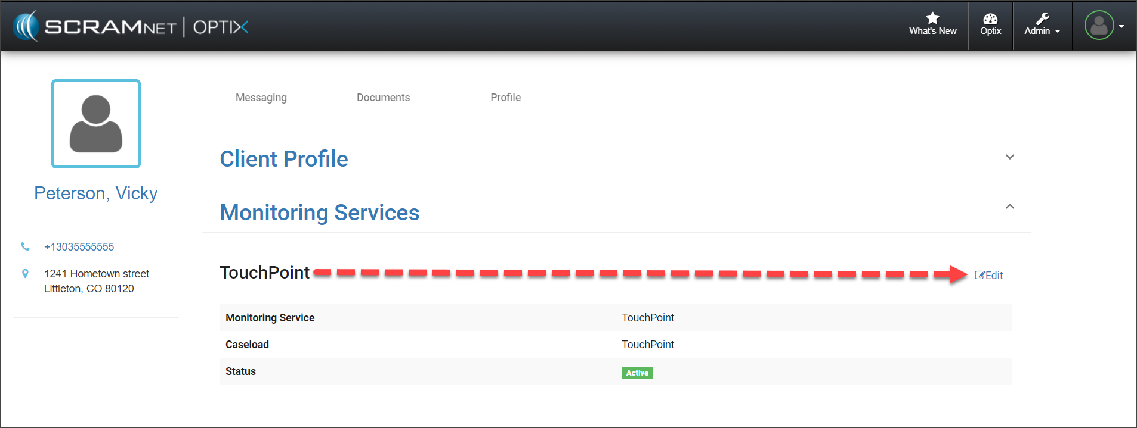This screenshot has height=428, width=1137.
Task: Open the Peterson, Vicky name link
Action: click(96, 193)
